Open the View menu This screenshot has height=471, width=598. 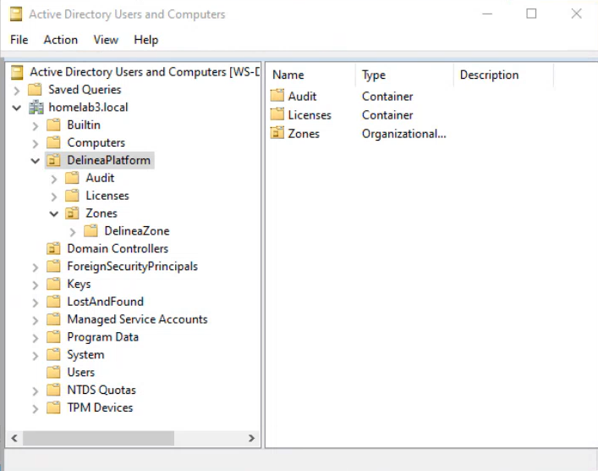106,40
